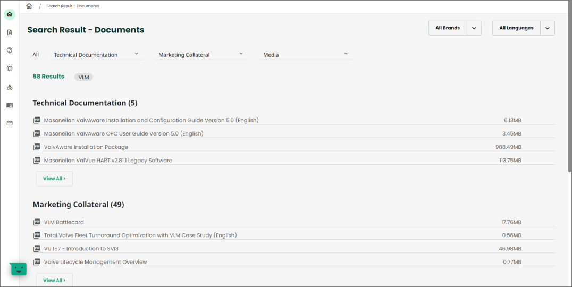Open the open-book icon in sidebar
This screenshot has height=287, width=572.
[10, 105]
